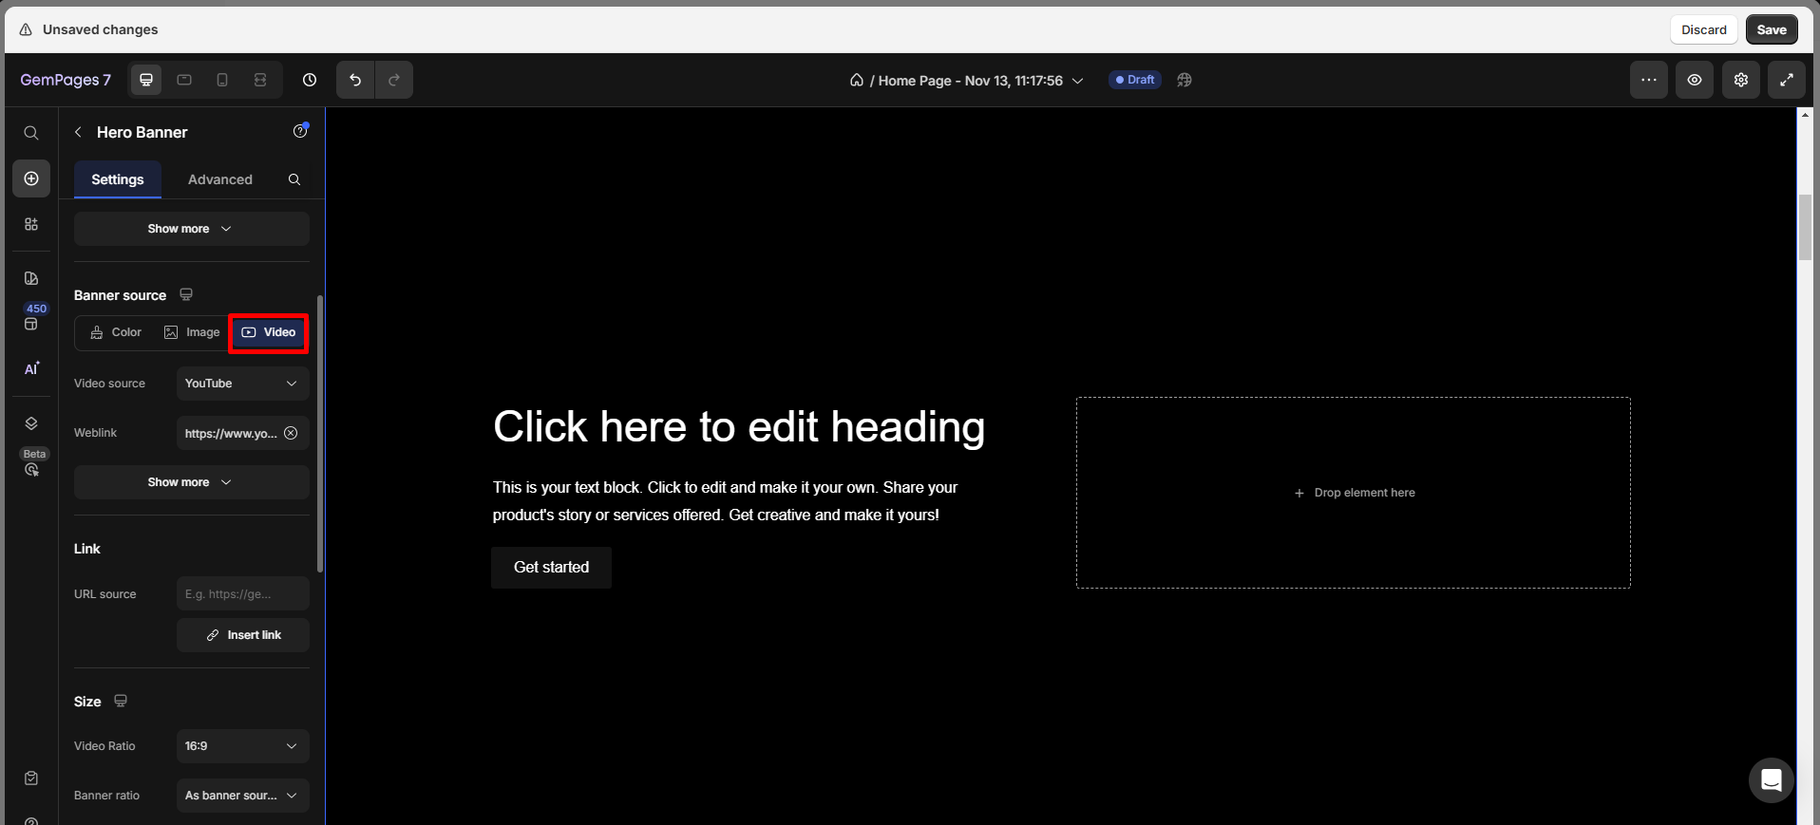This screenshot has height=825, width=1820.
Task: Click the URL source input field
Action: (242, 594)
